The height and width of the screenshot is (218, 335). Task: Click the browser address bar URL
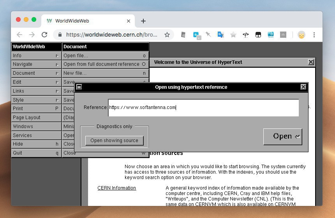[x=111, y=35]
